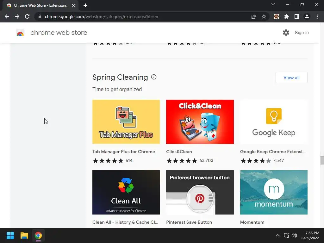
Task: View all Spring Cleaning extensions
Action: point(291,78)
